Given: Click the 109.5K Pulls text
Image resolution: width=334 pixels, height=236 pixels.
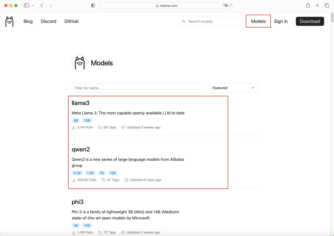Looking at the screenshot, I should [87, 180].
